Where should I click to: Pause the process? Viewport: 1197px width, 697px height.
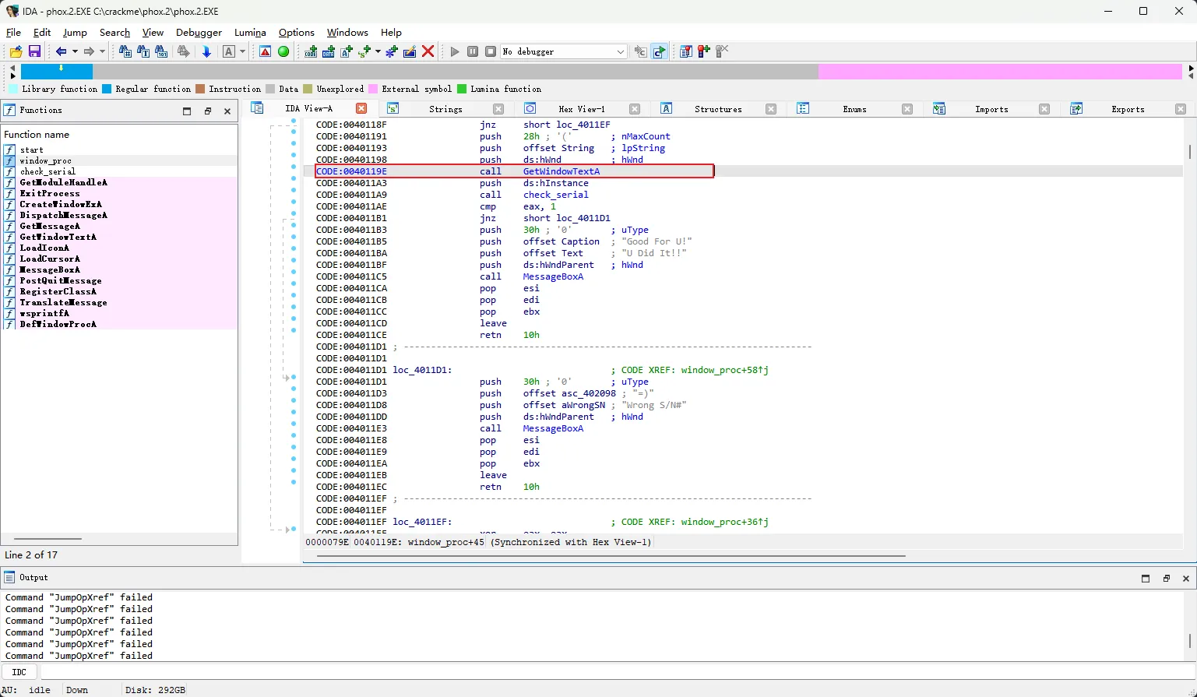(473, 51)
